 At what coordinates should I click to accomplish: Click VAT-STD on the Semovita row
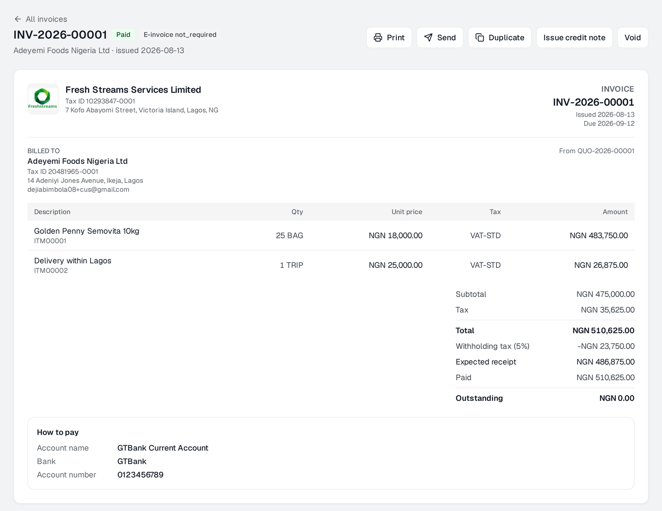[485, 236]
